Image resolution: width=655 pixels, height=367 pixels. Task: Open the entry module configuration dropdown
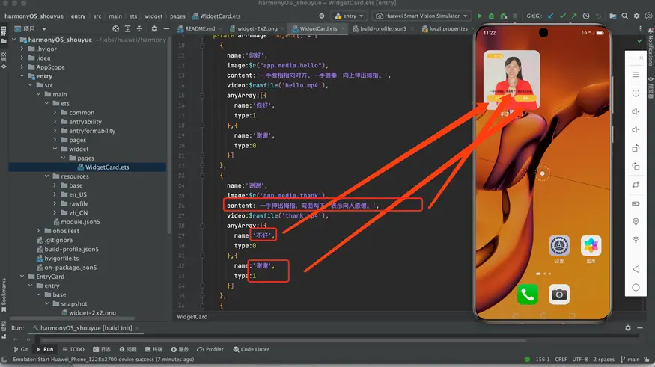click(350, 16)
